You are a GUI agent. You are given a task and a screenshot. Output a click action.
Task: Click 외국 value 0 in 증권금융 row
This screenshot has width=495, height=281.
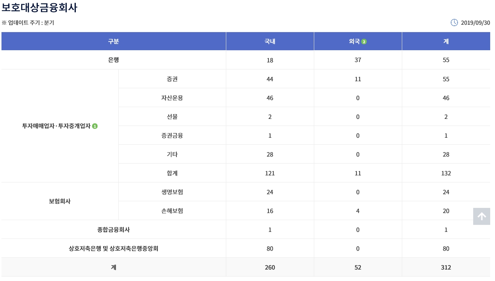click(x=358, y=136)
